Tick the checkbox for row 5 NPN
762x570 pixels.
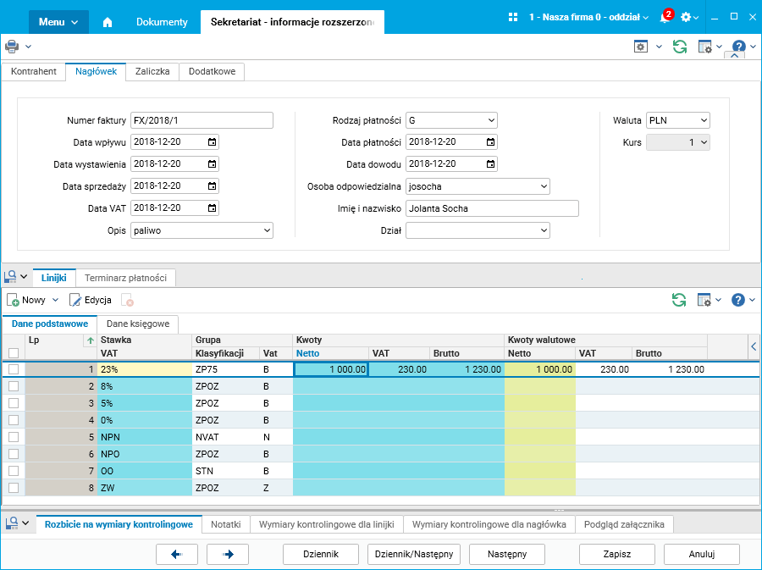tap(13, 437)
